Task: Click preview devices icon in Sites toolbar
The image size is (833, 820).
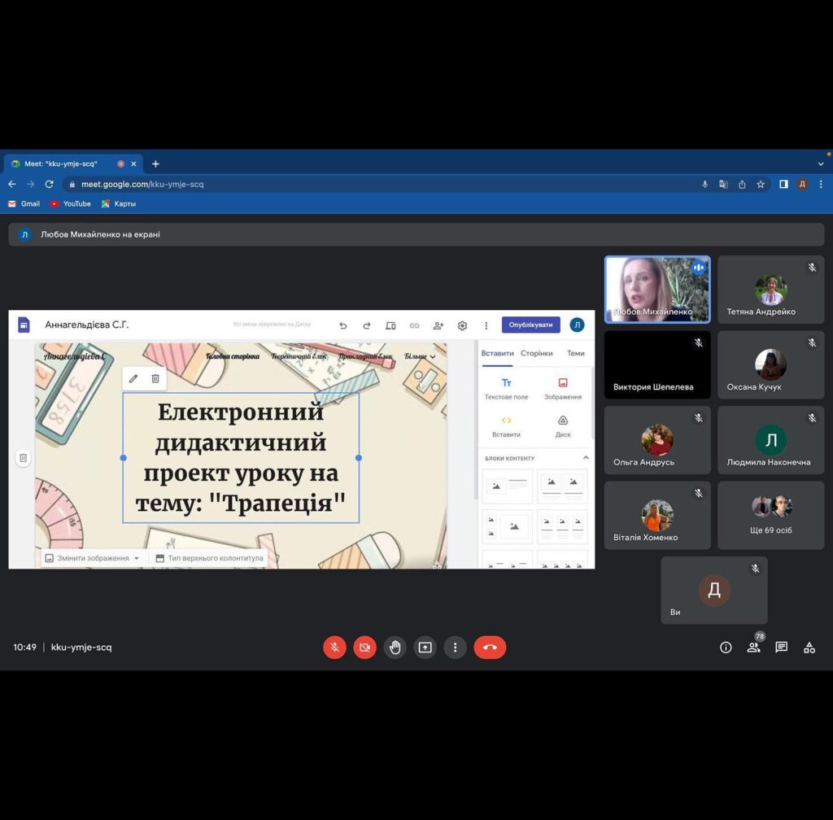Action: coord(390,325)
